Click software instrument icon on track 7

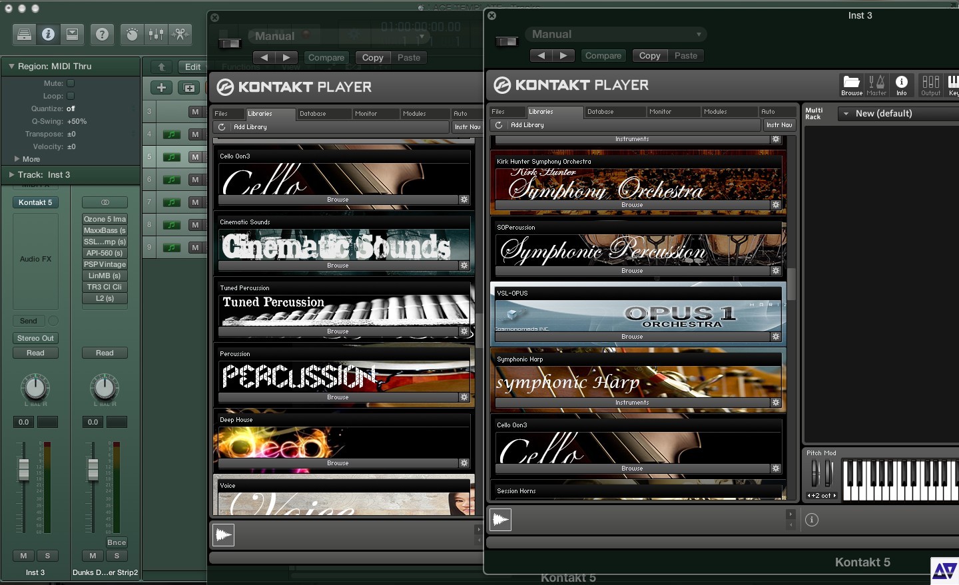pos(172,202)
